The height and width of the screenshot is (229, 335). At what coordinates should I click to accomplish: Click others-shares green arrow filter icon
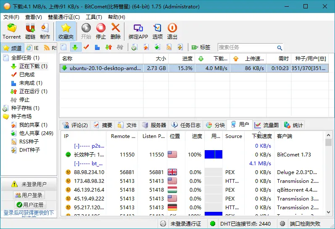[x=157, y=47]
